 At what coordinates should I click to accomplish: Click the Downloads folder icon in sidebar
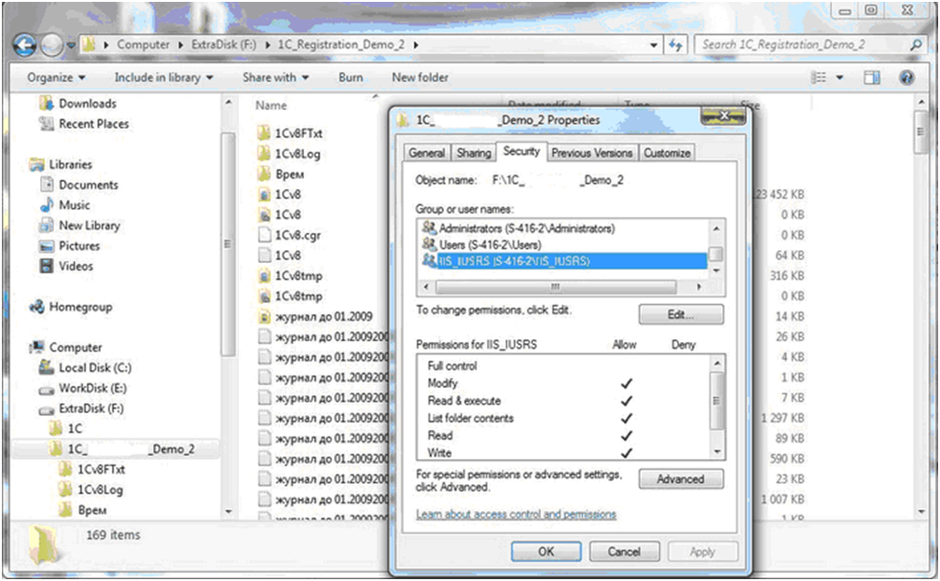[47, 104]
